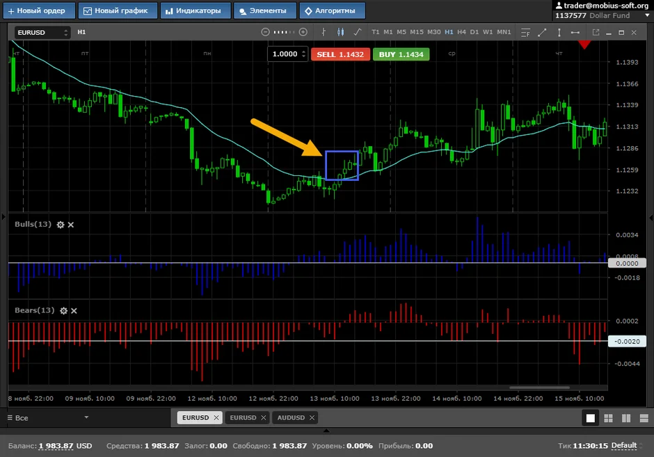The height and width of the screenshot is (457, 654).
Task: Expand the account dropdown for Dollar Fund
Action: pos(647,15)
